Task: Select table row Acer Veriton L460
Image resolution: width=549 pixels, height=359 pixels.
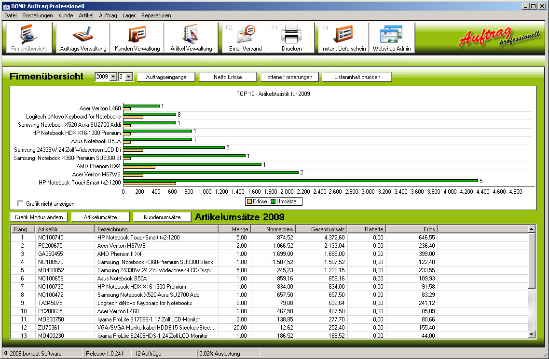Action: [269, 311]
